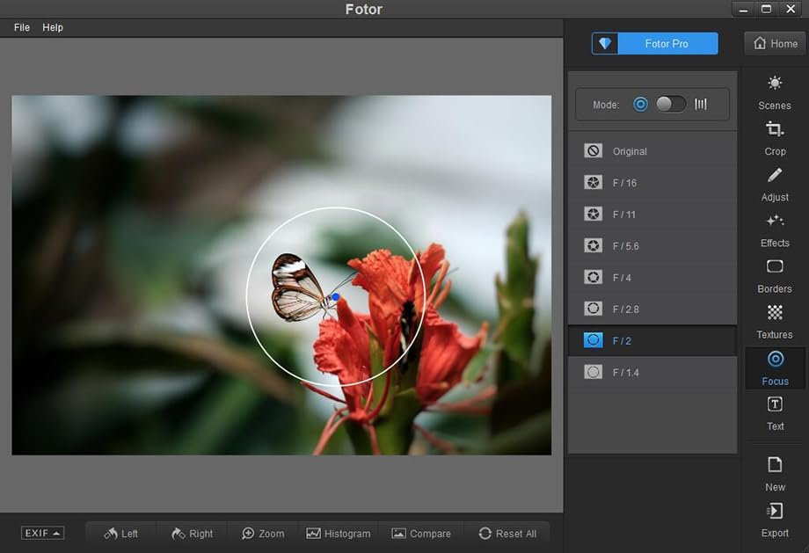Open the Borders panel
Viewport: 809px width, 553px height.
(x=775, y=276)
